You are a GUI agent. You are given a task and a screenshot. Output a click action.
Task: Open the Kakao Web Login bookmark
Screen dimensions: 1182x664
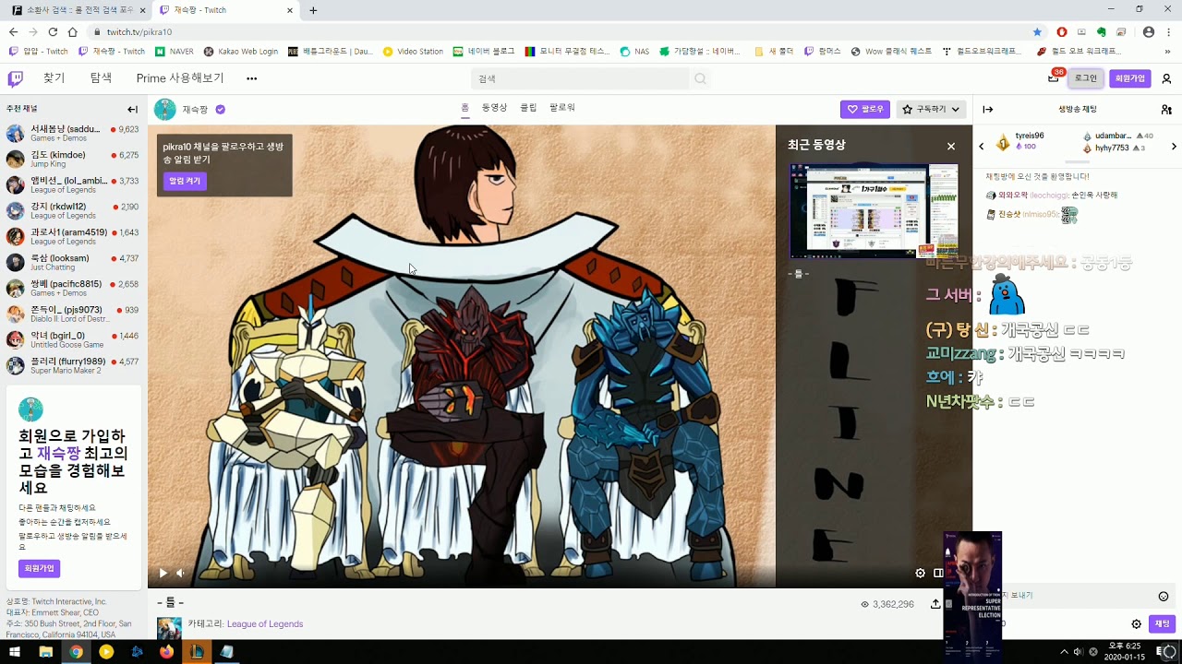click(x=240, y=52)
